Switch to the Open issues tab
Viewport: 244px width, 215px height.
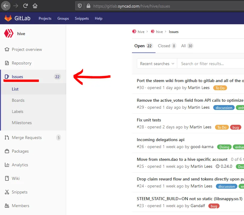pos(143,46)
